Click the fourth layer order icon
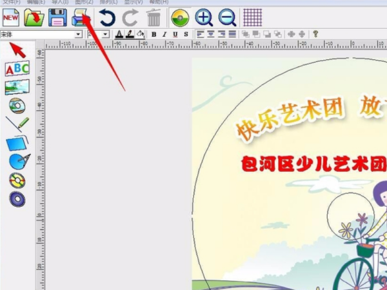Screen dimensions: 387x290 (x=277, y=34)
